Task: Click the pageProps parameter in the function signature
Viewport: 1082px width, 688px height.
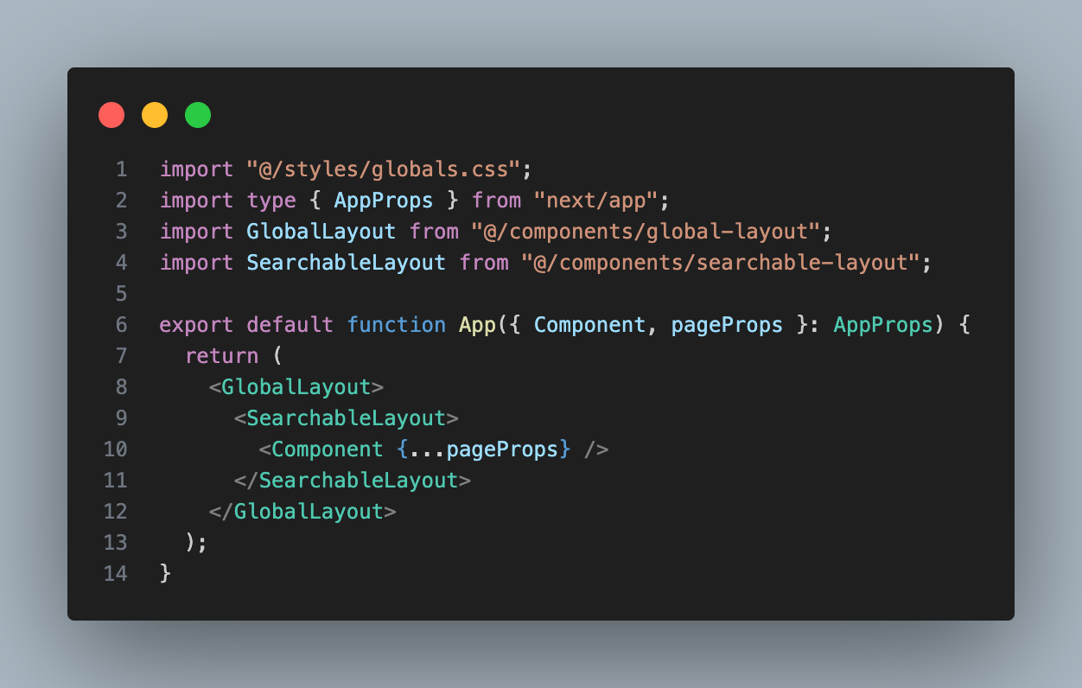Action: pyautogui.click(x=727, y=324)
